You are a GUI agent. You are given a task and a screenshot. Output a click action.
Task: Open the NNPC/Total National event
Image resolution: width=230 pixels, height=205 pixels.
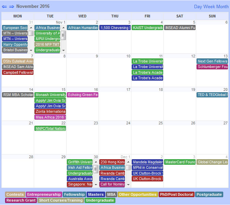(50, 128)
